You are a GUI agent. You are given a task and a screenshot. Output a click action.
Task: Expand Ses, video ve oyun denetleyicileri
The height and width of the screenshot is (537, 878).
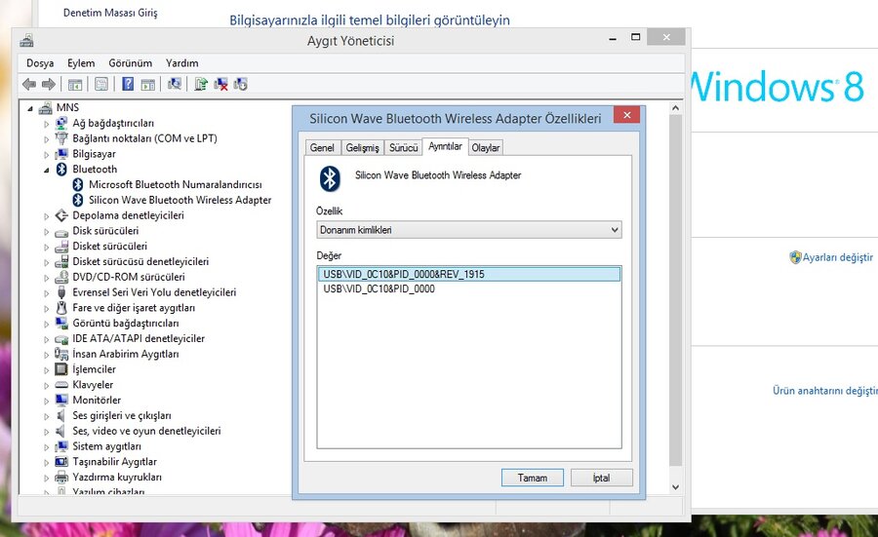[47, 432]
